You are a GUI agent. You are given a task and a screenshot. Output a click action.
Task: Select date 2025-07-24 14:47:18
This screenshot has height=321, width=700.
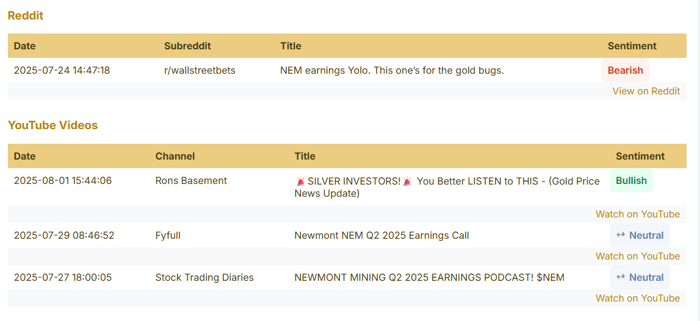pyautogui.click(x=62, y=71)
